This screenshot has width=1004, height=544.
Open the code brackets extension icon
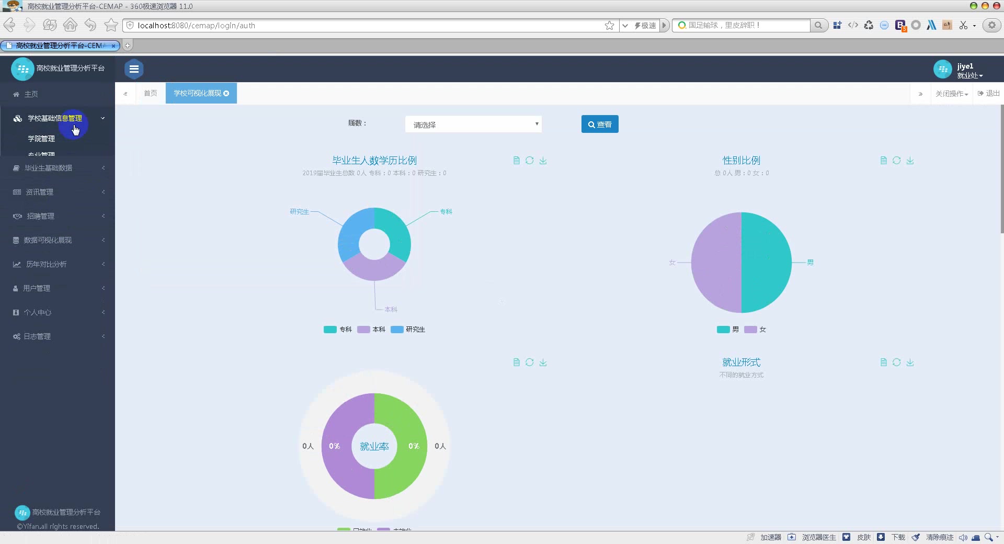click(853, 25)
